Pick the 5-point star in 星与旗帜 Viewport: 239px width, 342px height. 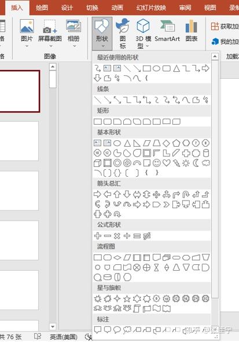[127, 299]
